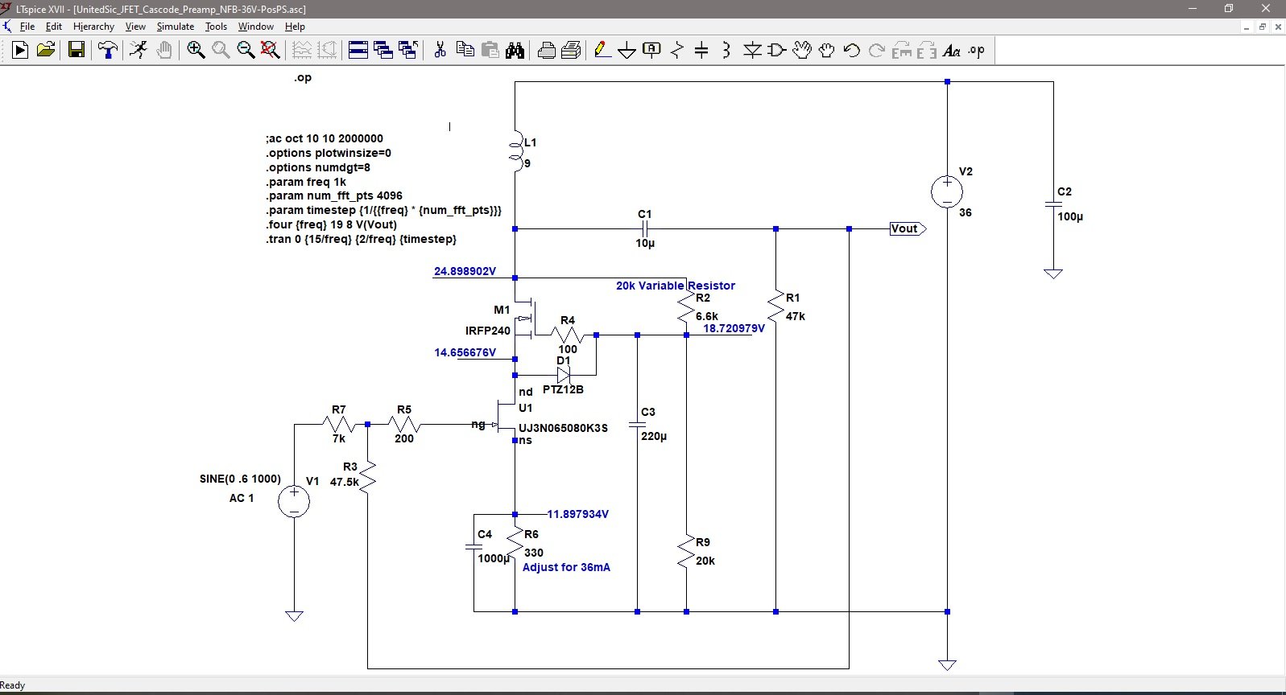Click the Zoom In magnifier icon
Image resolution: width=1286 pixels, height=695 pixels.
pos(196,51)
